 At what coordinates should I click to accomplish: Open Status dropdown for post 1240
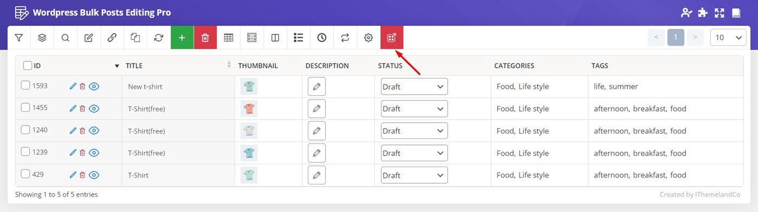[414, 131]
